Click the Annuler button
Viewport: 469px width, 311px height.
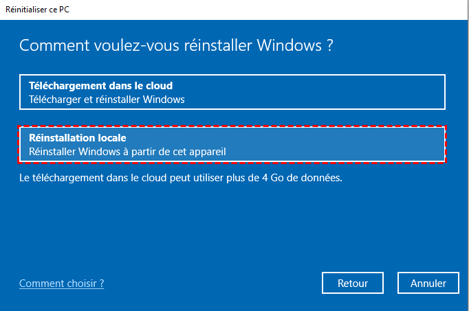pos(428,283)
